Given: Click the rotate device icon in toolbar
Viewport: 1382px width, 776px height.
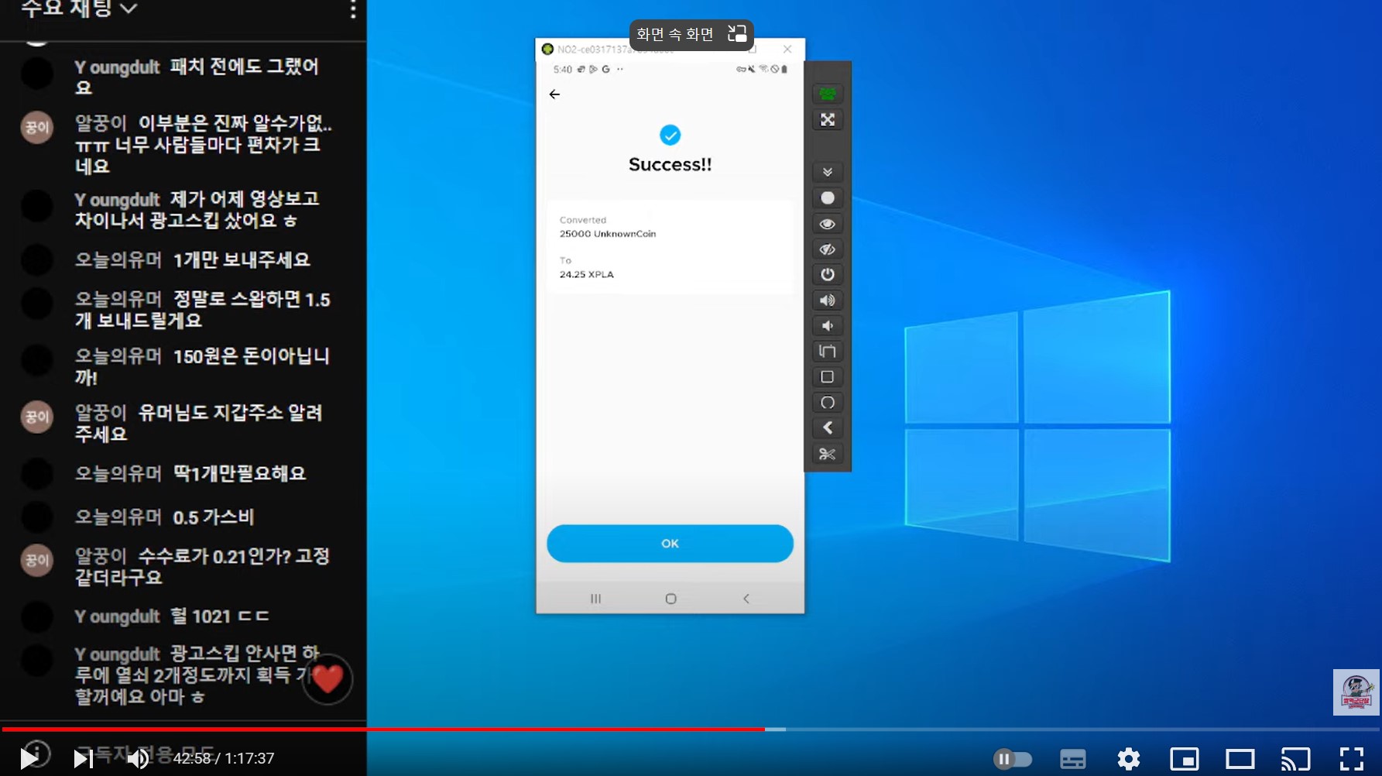Looking at the screenshot, I should point(827,352).
